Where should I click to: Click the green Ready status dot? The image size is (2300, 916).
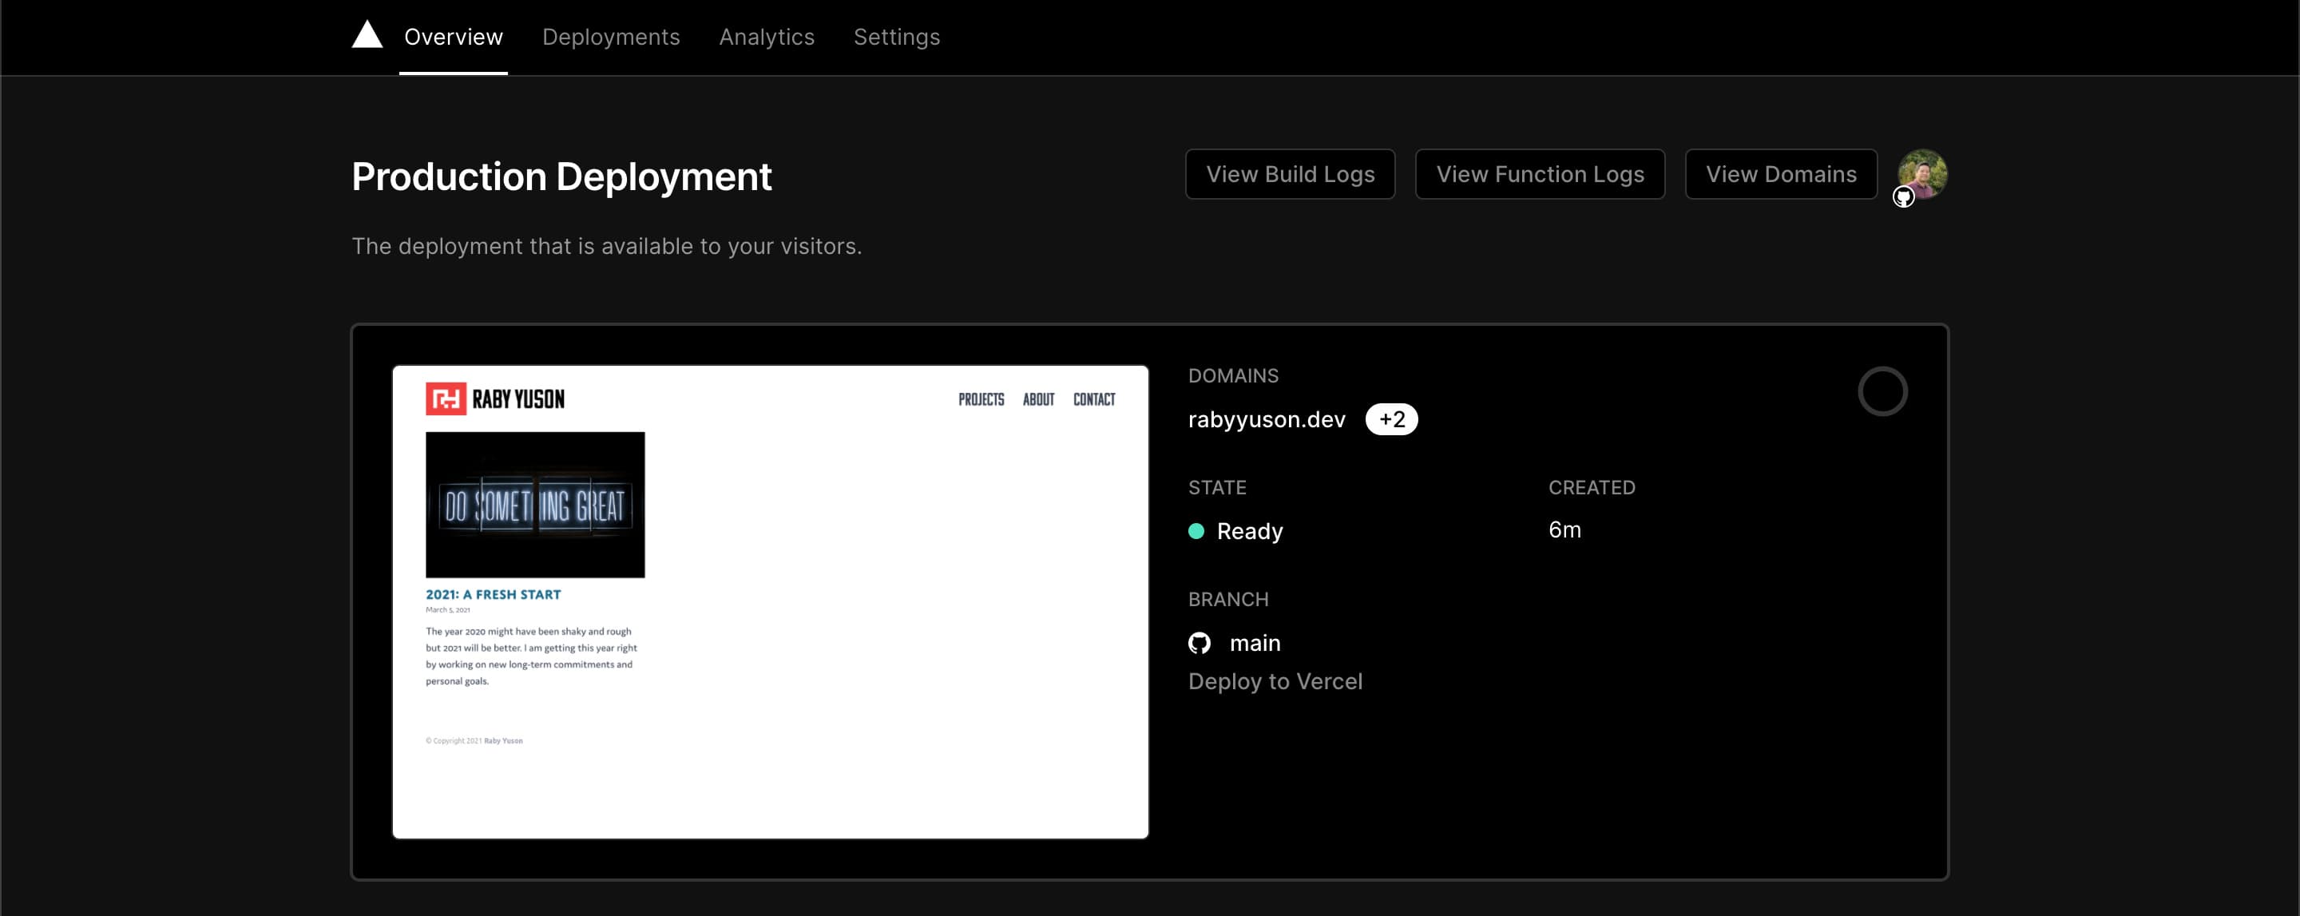tap(1196, 531)
